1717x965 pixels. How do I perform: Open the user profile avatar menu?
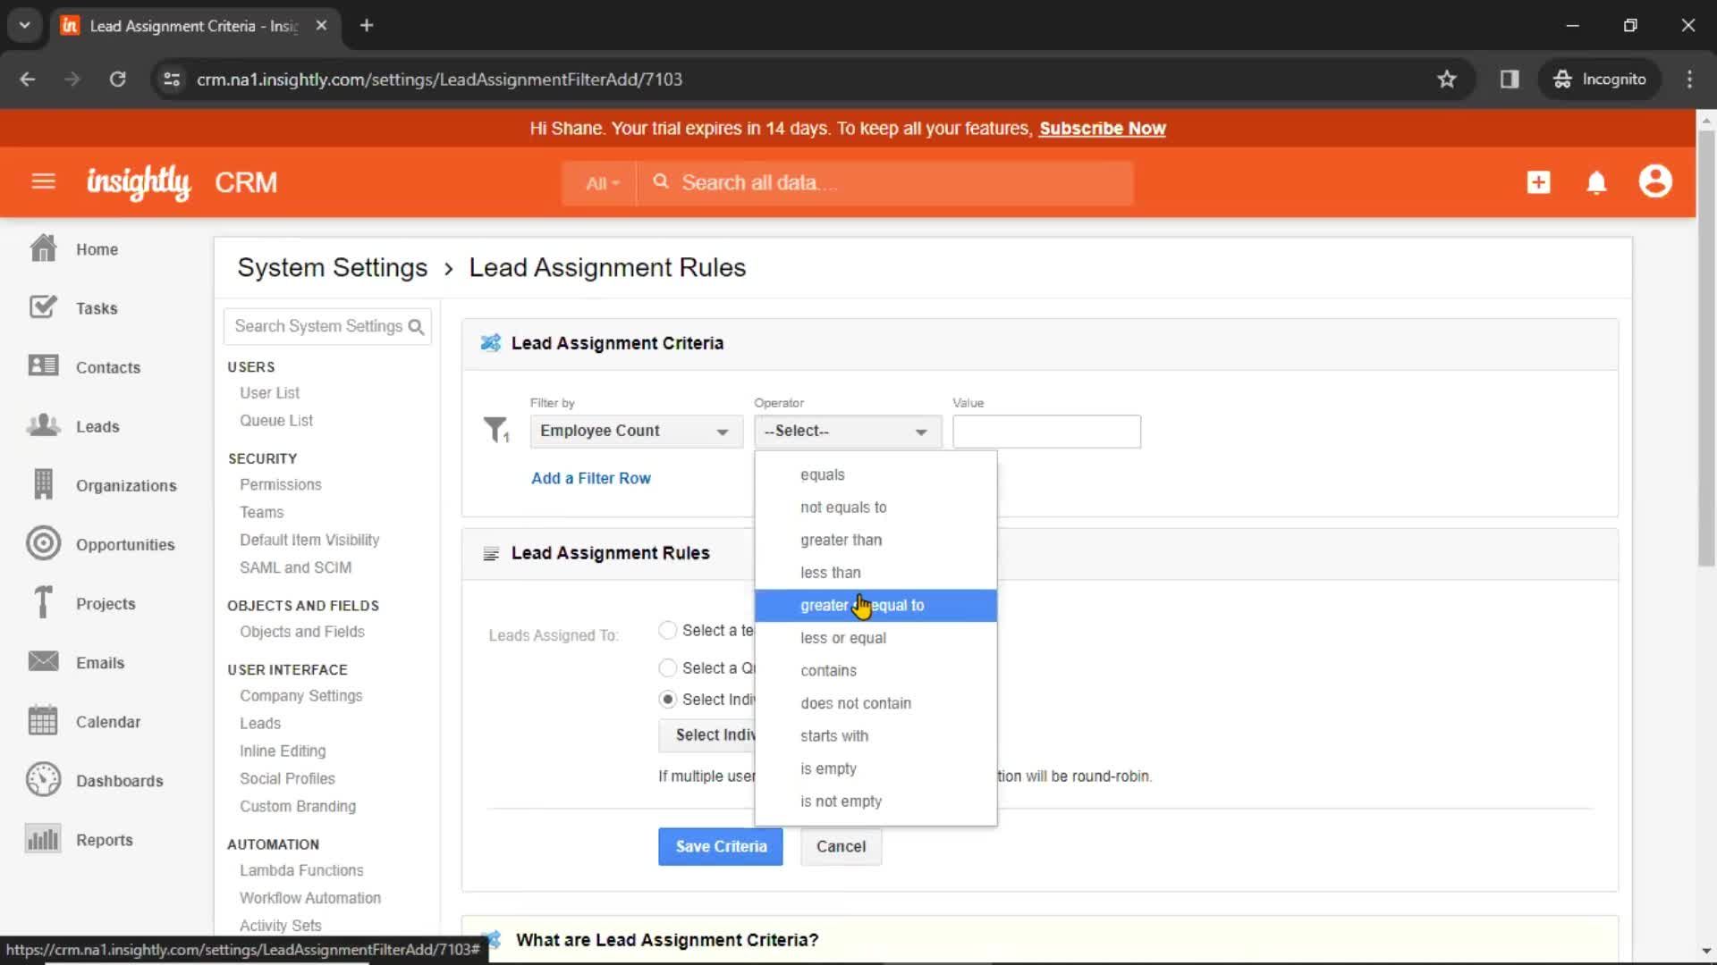pos(1655,181)
